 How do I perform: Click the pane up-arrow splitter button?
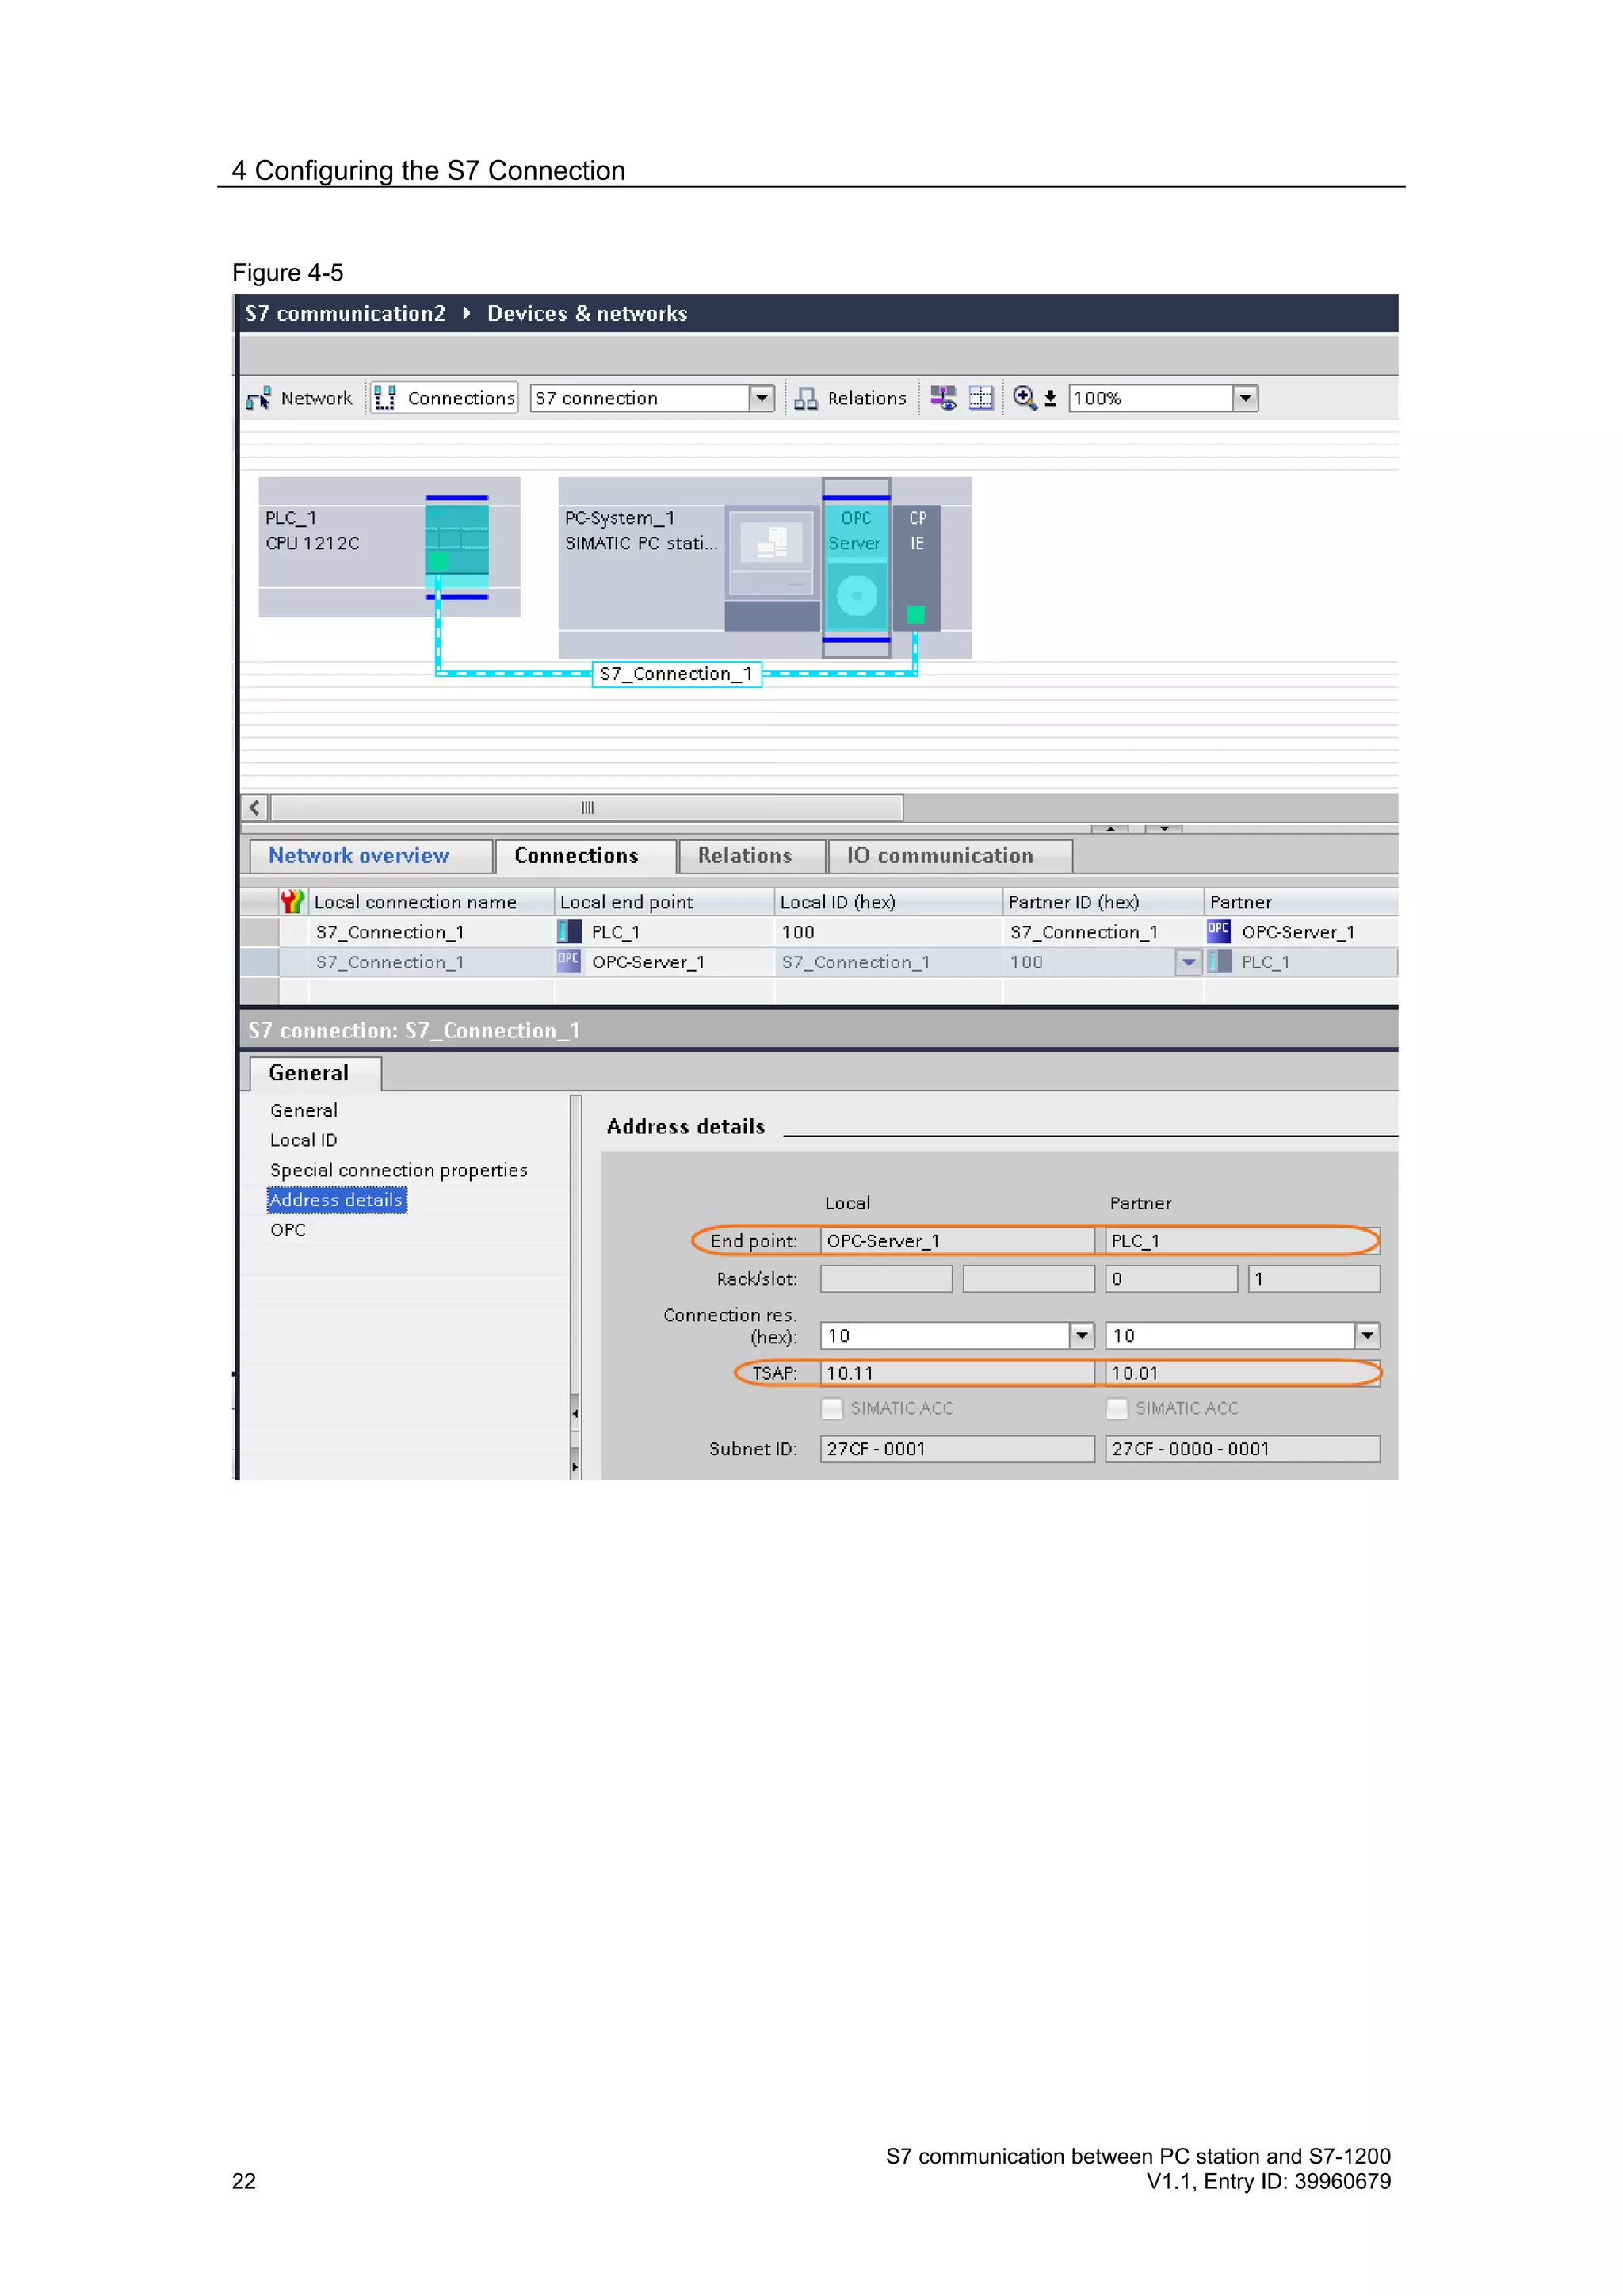pos(1110,829)
